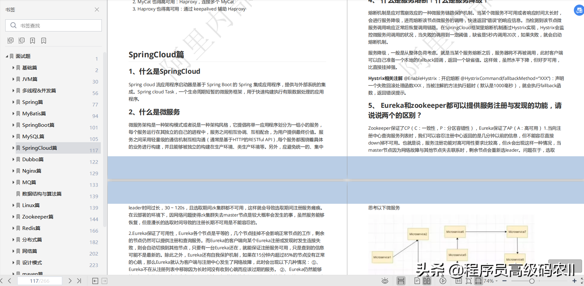Viewport: 584px width, 286px height.
Task: Click page number 166 beside Redis篇
Action: point(94,231)
